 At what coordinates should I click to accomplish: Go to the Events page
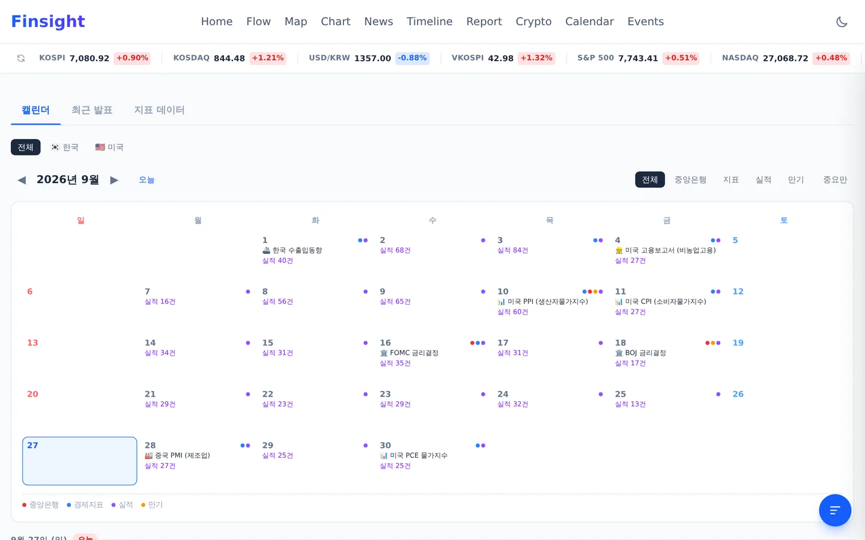click(x=646, y=22)
